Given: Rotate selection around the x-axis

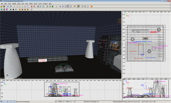Looking at the screenshot, I should (x=17, y=6).
